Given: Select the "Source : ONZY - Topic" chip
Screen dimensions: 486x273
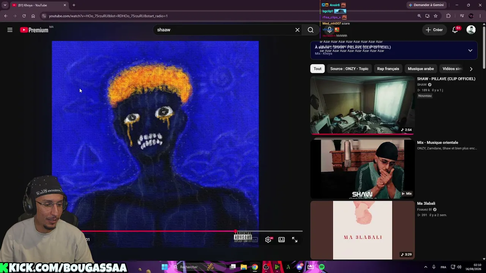Looking at the screenshot, I should (x=349, y=69).
